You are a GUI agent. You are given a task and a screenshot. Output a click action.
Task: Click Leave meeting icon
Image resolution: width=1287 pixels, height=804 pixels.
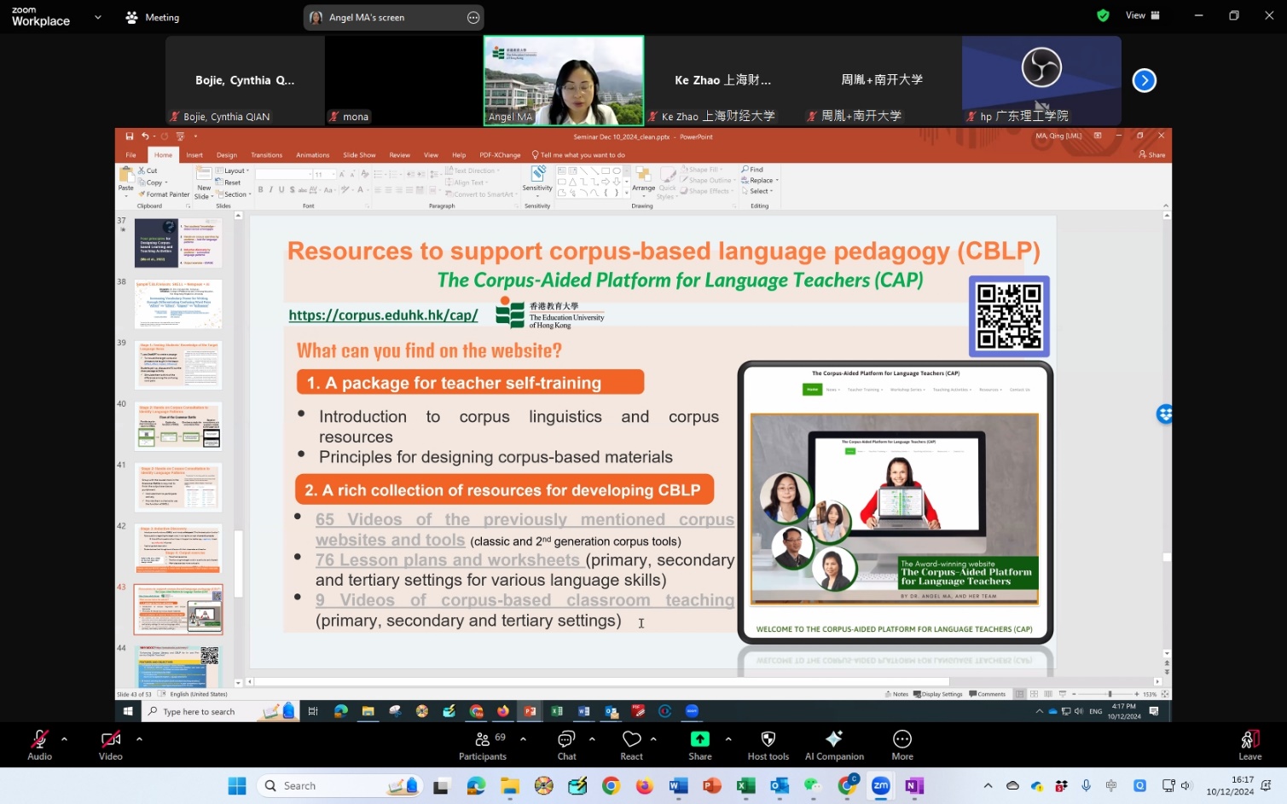click(1250, 745)
